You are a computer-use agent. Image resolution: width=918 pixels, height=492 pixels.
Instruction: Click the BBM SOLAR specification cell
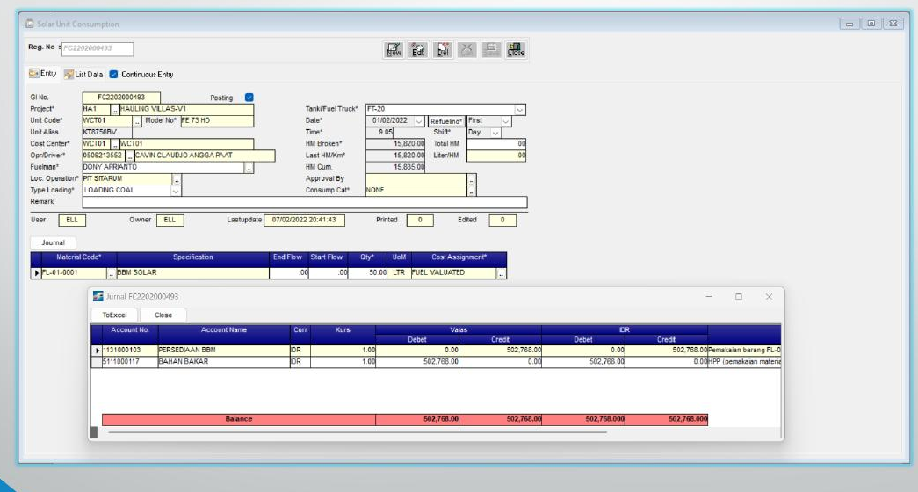click(192, 273)
